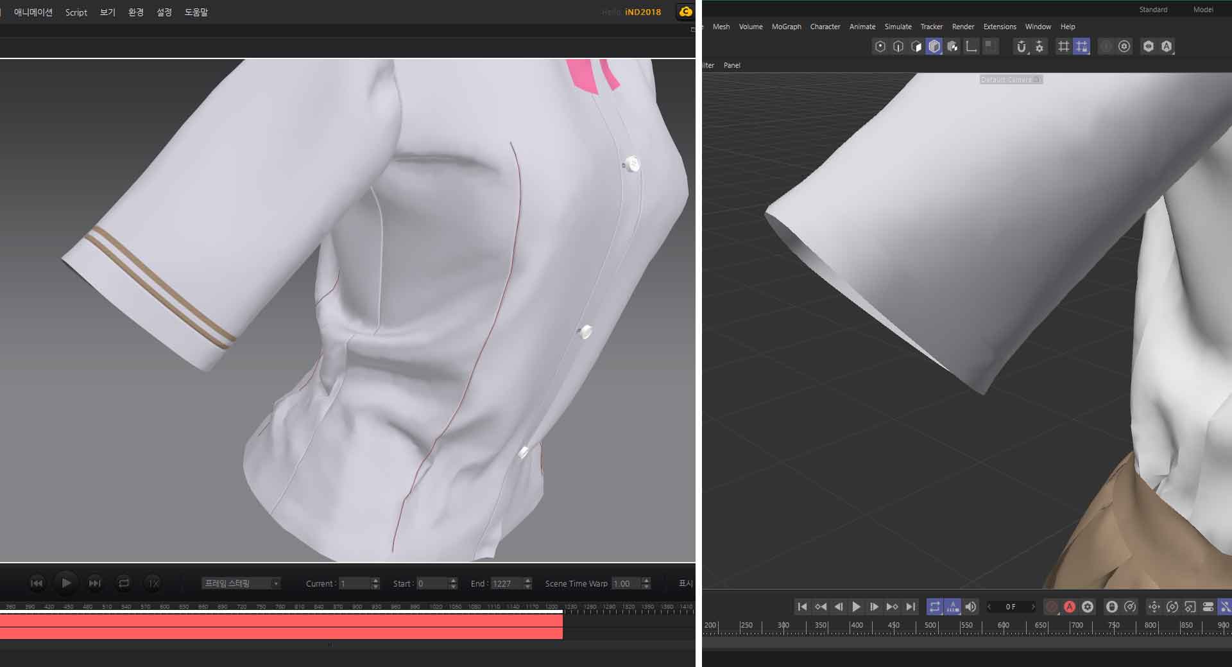Select Polygons mode icon
This screenshot has width=1232, height=667.
click(x=916, y=46)
